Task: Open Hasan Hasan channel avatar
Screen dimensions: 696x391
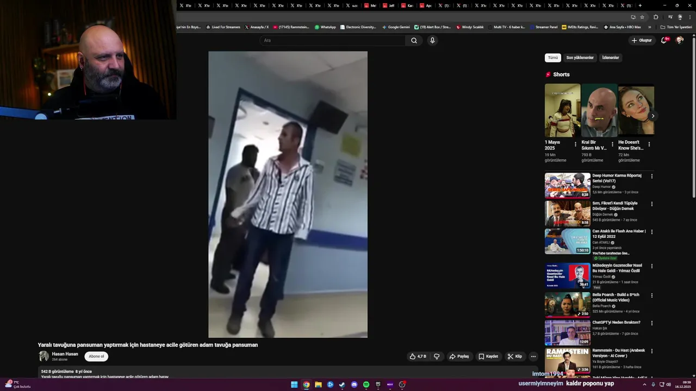Action: (x=43, y=356)
